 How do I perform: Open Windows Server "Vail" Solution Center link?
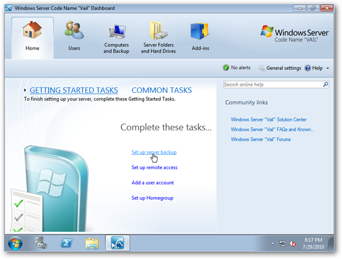269,120
